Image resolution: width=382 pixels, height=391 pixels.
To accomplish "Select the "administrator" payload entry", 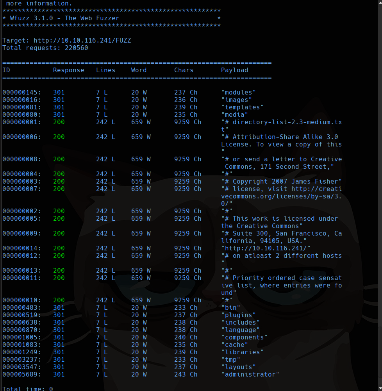I will (250, 374).
